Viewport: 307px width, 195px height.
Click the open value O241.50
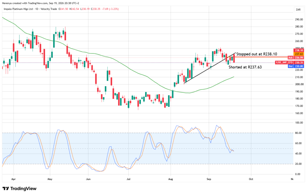point(63,9)
